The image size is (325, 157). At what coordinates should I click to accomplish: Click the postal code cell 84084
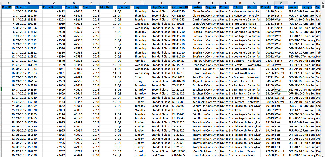pos(267,81)
